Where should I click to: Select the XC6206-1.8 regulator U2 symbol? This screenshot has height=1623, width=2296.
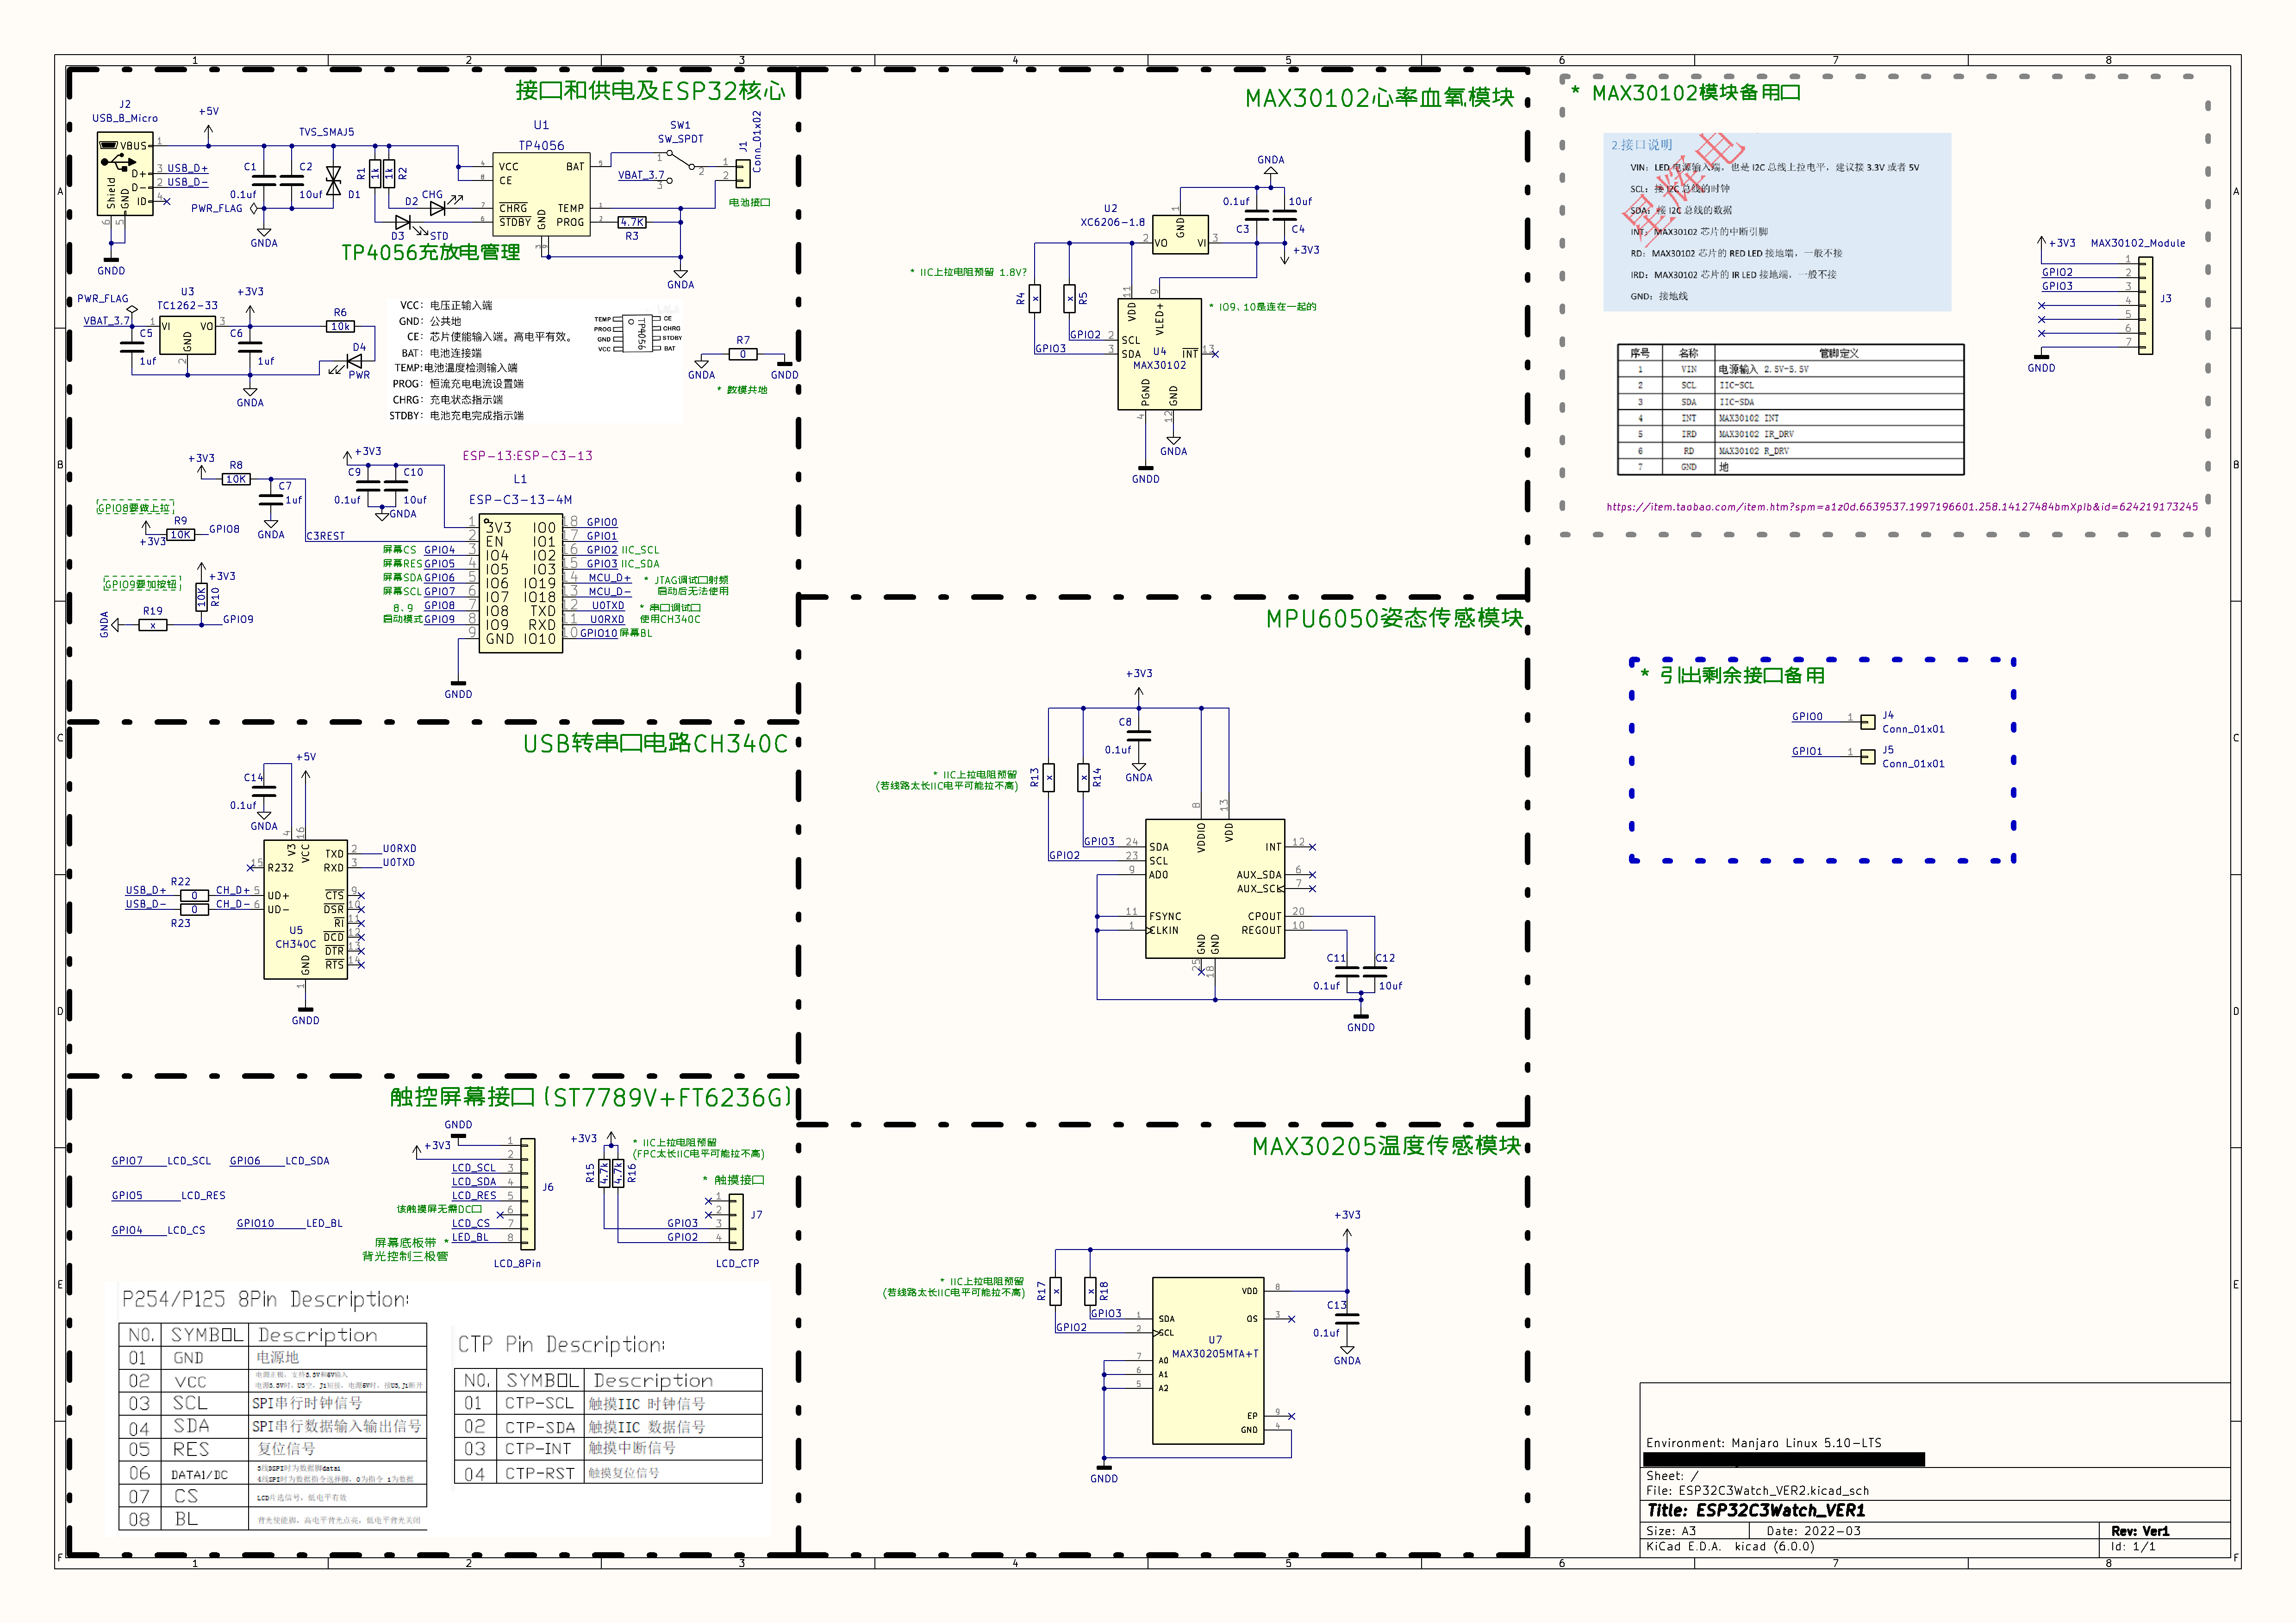(x=1180, y=234)
